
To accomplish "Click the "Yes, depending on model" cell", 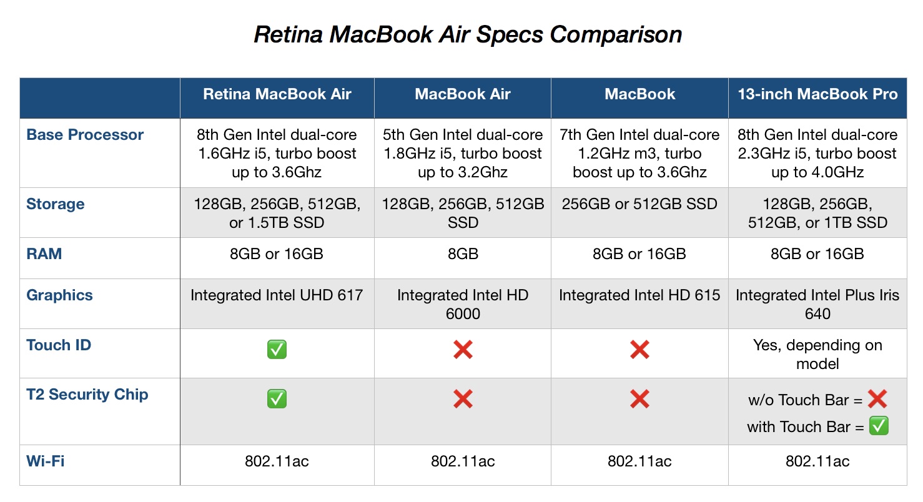I will [817, 354].
